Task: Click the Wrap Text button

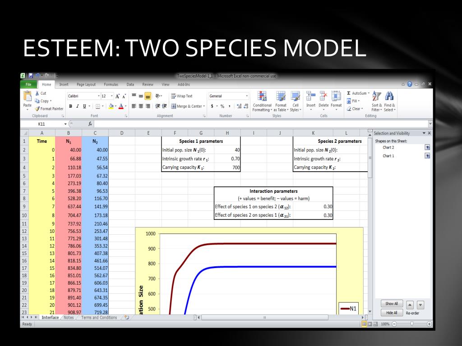Action: click(181, 96)
